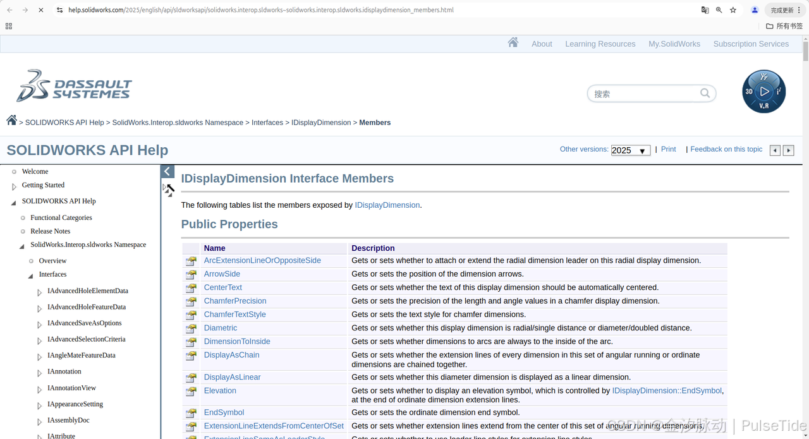Click the translate page icon
Screen dimensions: 809x439
(705, 10)
